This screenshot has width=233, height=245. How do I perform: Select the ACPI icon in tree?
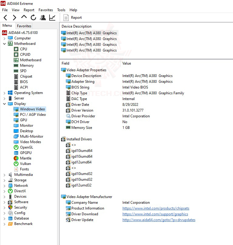coord(16,87)
